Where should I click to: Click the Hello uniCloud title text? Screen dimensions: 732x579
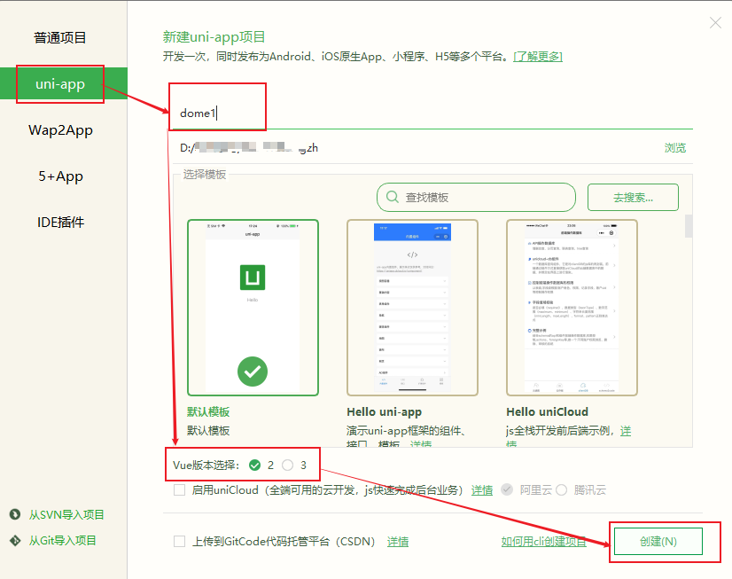[547, 411]
